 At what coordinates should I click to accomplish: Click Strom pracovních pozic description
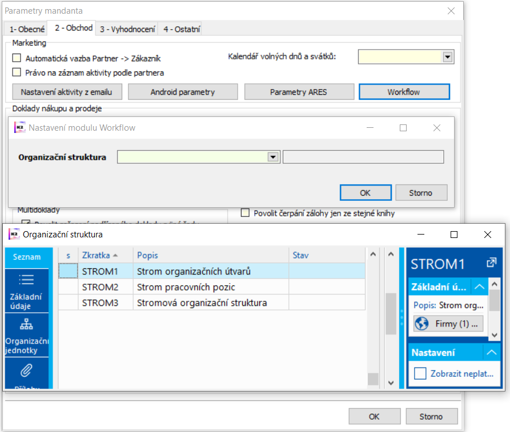186,287
